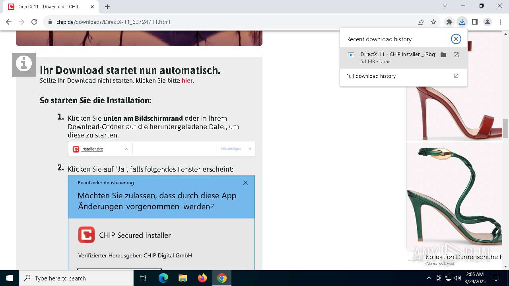Click the page vertical scrollbar thumb
Image resolution: width=509 pixels, height=286 pixels.
pos(505,128)
